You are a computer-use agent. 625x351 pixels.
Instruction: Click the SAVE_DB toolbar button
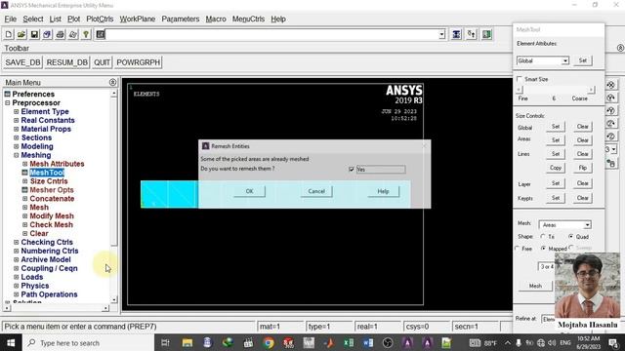22,62
